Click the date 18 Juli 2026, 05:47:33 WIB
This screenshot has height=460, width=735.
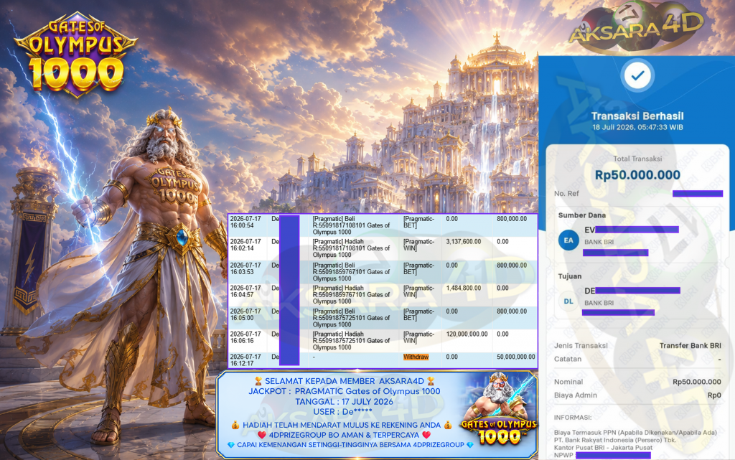[637, 128]
